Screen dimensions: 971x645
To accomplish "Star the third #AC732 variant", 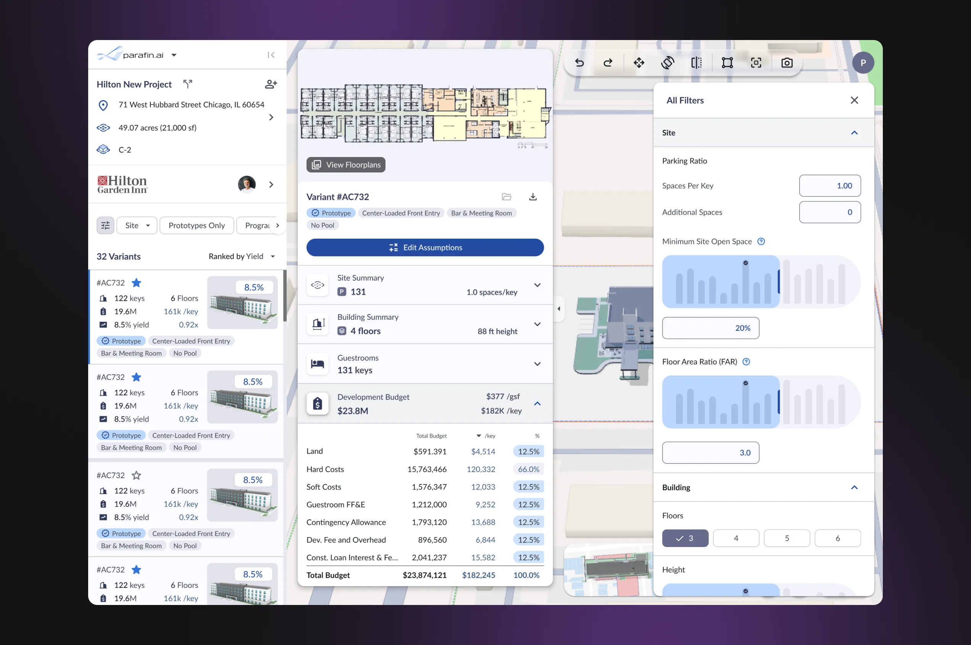I will [136, 475].
